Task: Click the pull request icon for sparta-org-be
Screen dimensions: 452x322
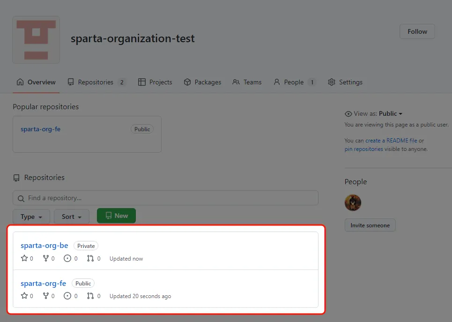Action: (90, 258)
